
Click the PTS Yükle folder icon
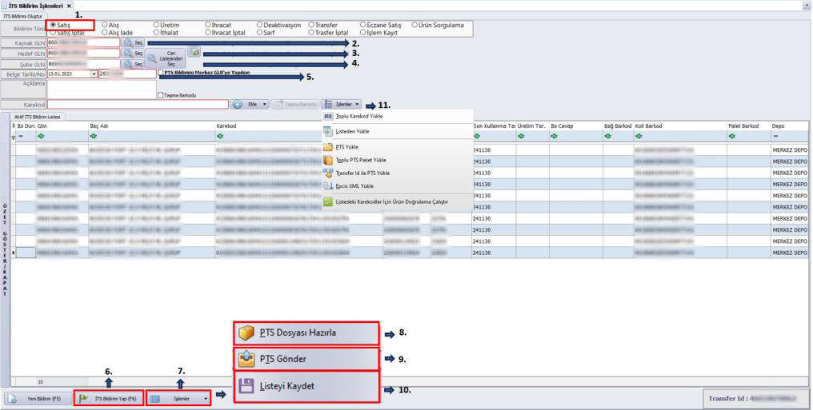pyautogui.click(x=328, y=147)
